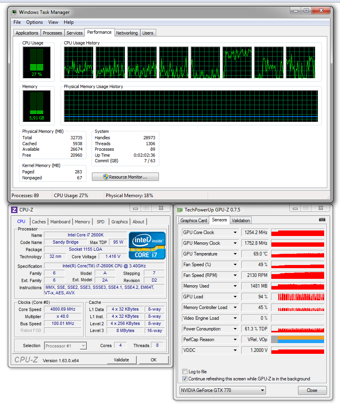The width and height of the screenshot is (340, 407).
Task: Click the OK button in CPU-Z
Action: 153,360
